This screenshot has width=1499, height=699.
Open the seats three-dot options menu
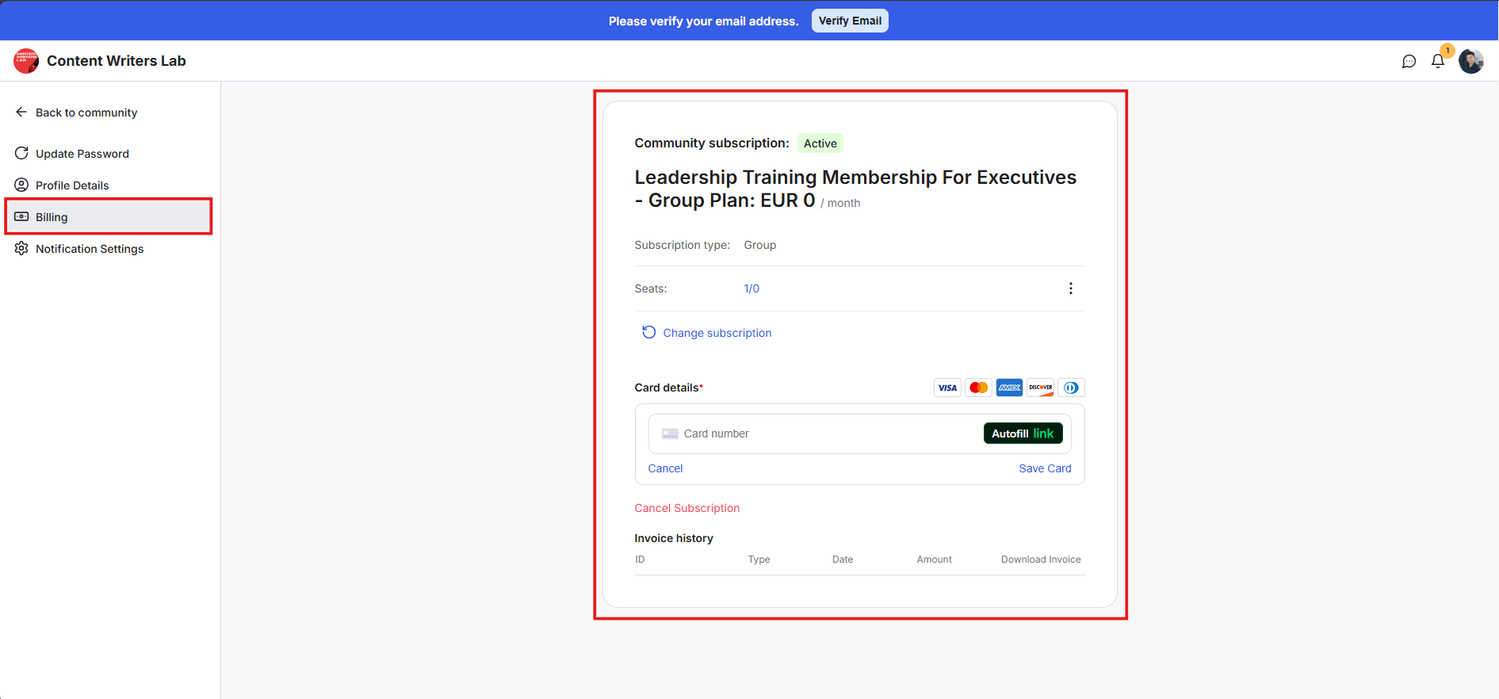coord(1070,288)
